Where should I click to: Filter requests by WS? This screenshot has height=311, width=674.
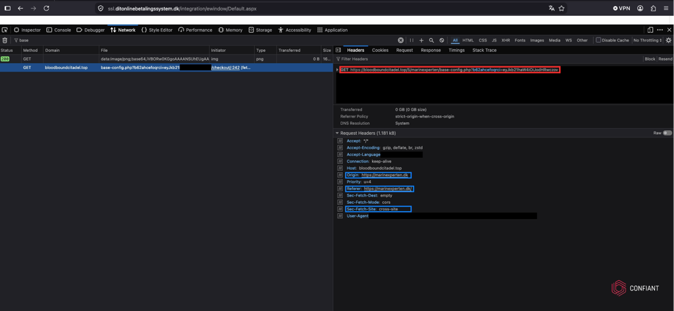coord(569,40)
